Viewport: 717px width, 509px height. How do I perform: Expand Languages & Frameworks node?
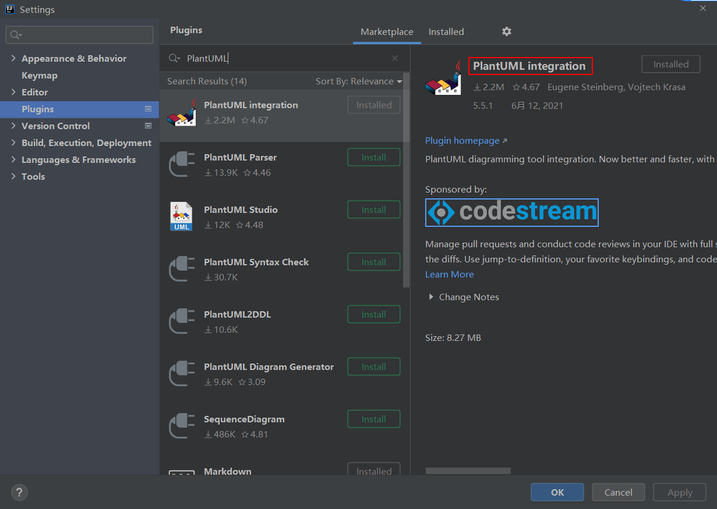(13, 159)
